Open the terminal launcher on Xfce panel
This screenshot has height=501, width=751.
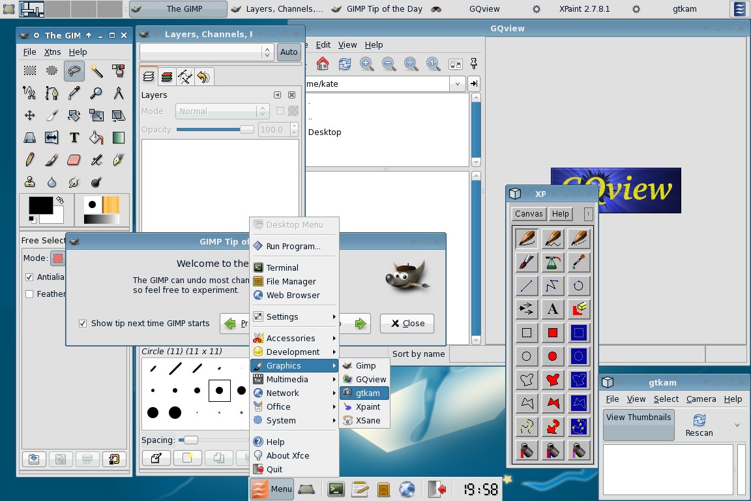click(336, 489)
